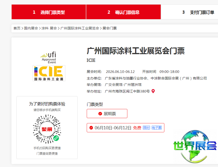Click the ICIE 国际涂料工业展 logo
Screen dimensions: 218x167
click(x=49, y=73)
